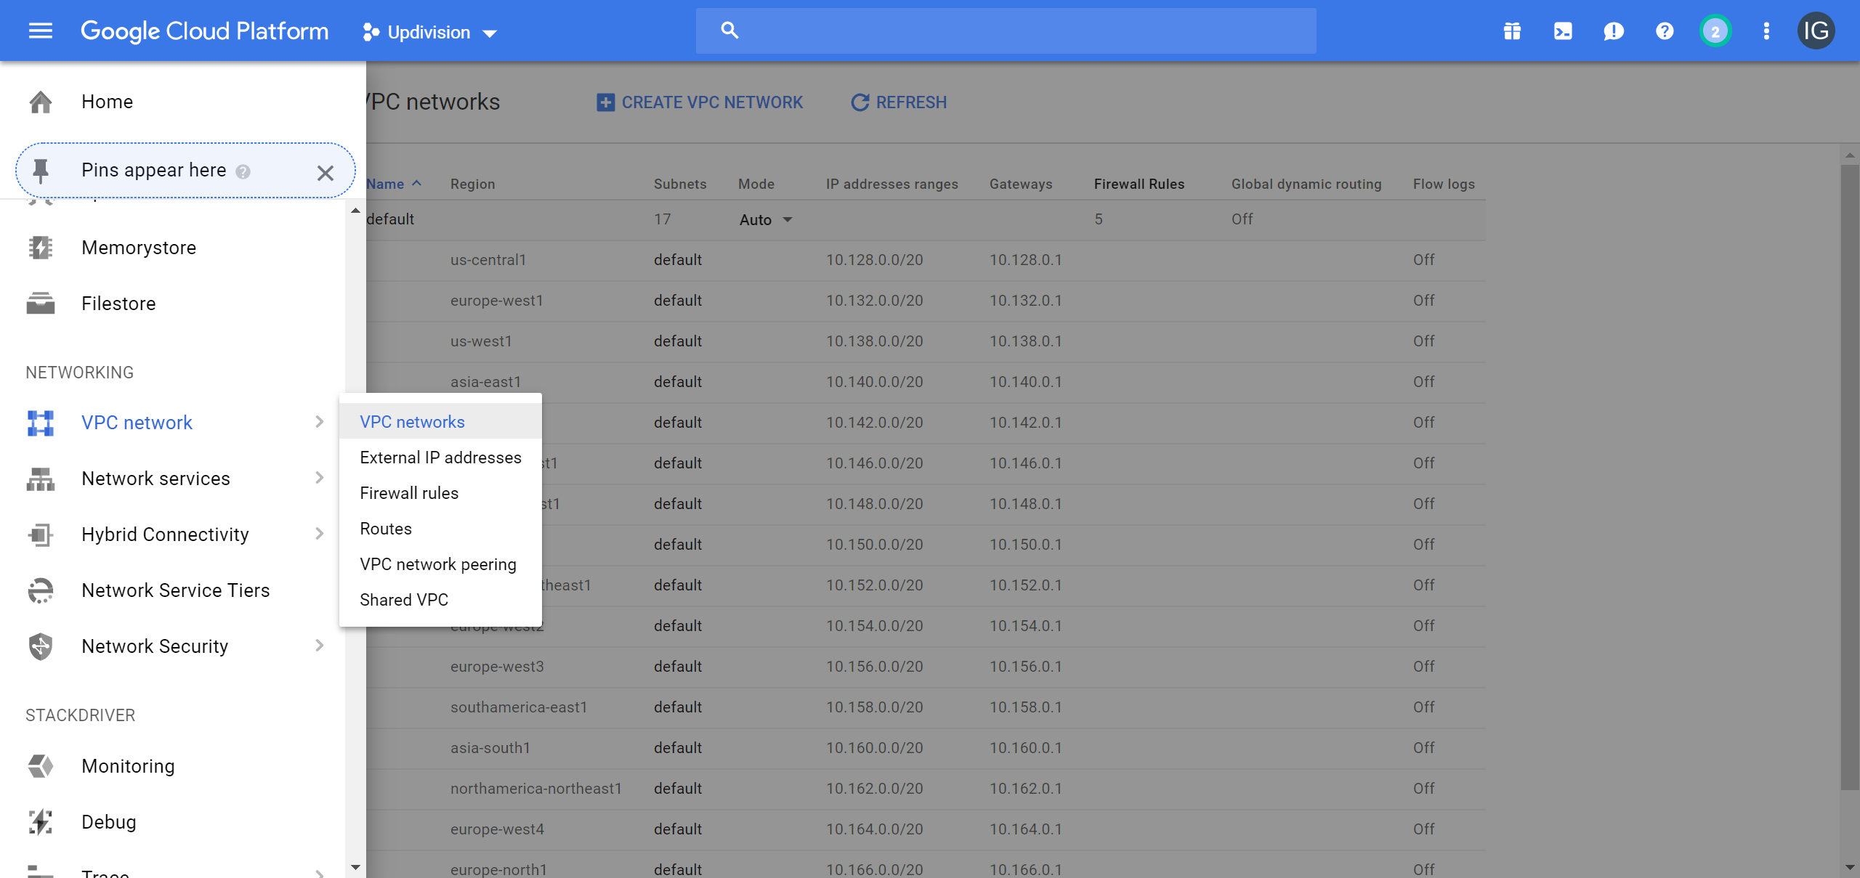Select Firewall rules from submenu
The width and height of the screenshot is (1860, 878).
(440, 493)
